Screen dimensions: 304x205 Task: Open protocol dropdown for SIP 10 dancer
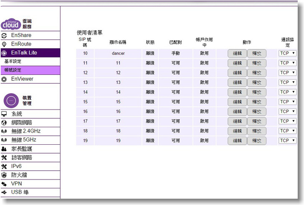287,53
